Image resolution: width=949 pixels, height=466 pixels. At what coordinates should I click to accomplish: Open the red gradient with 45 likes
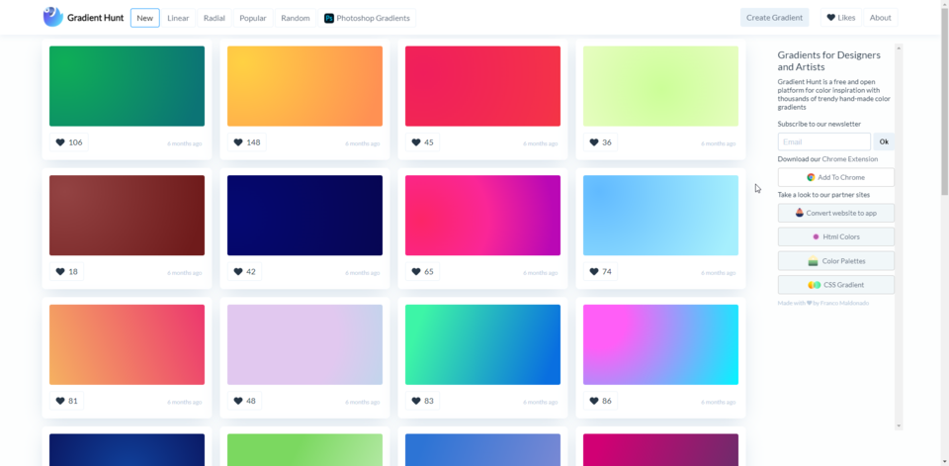(x=483, y=86)
